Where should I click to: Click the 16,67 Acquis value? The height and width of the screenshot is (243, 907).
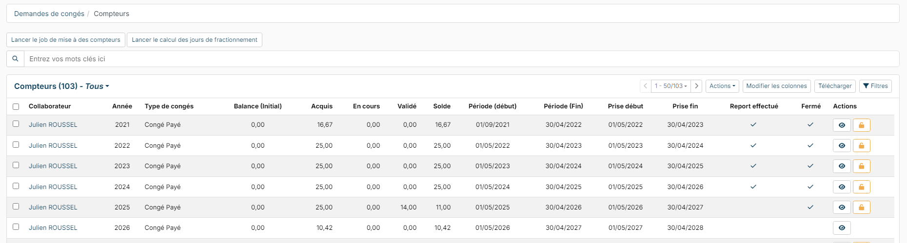(x=325, y=125)
